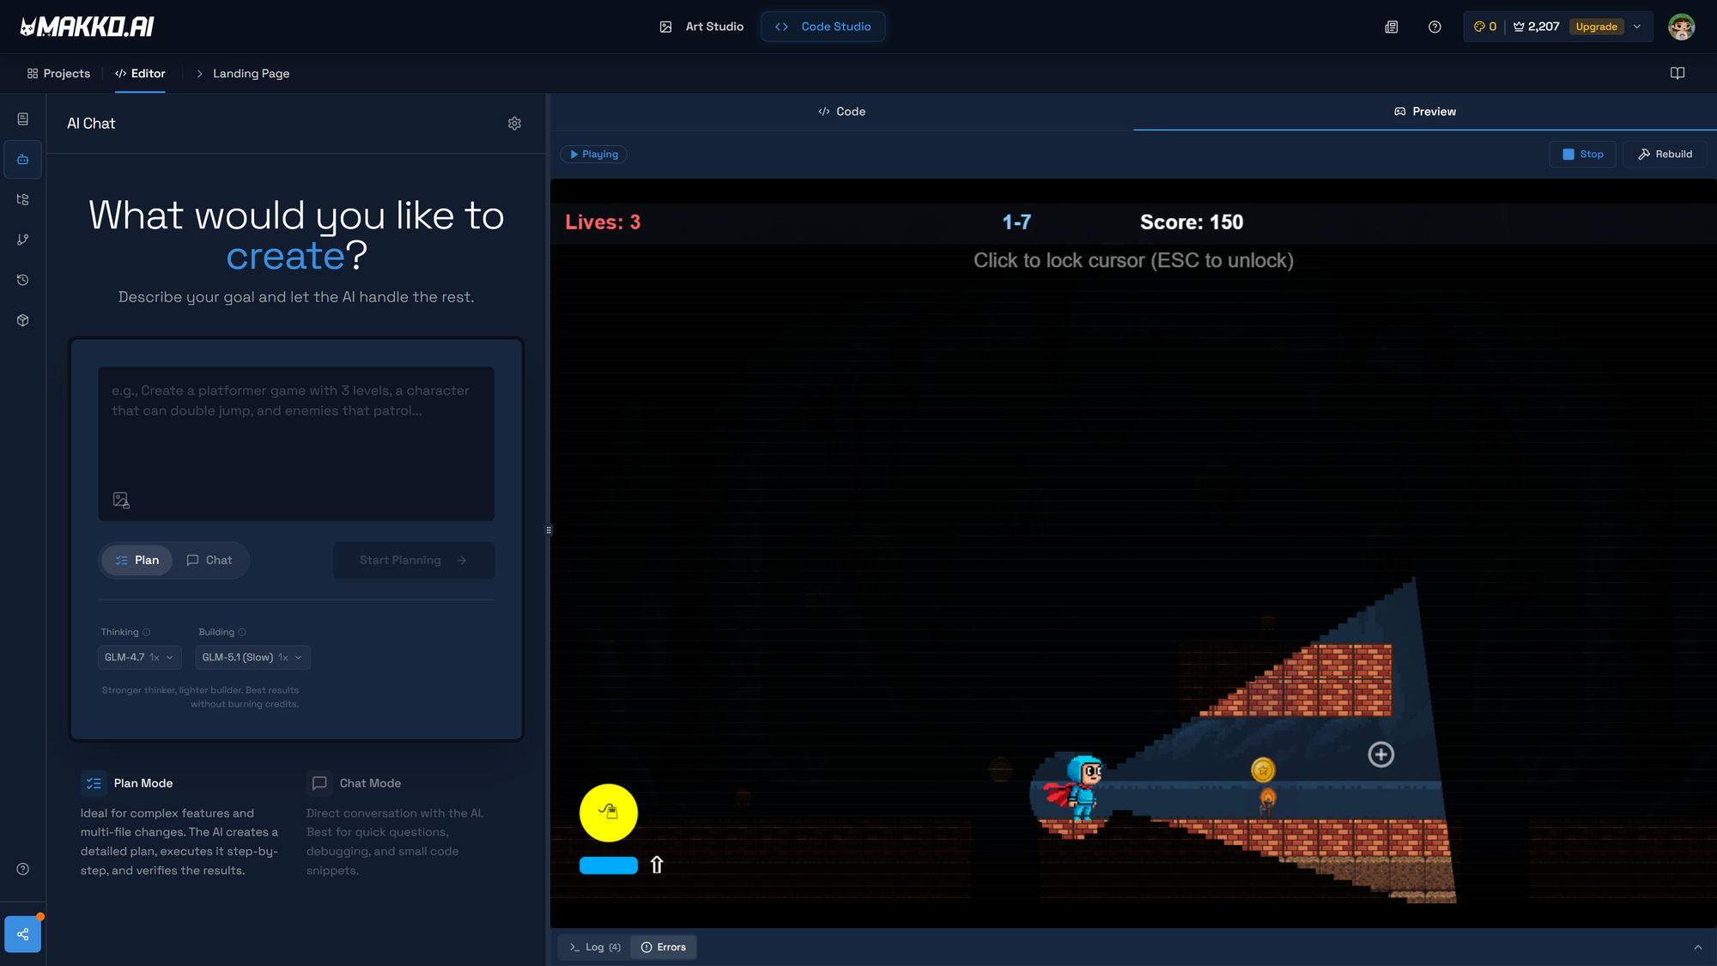Open Thinking model GLM-4.7 dropdown
1717x966 pixels.
139,658
